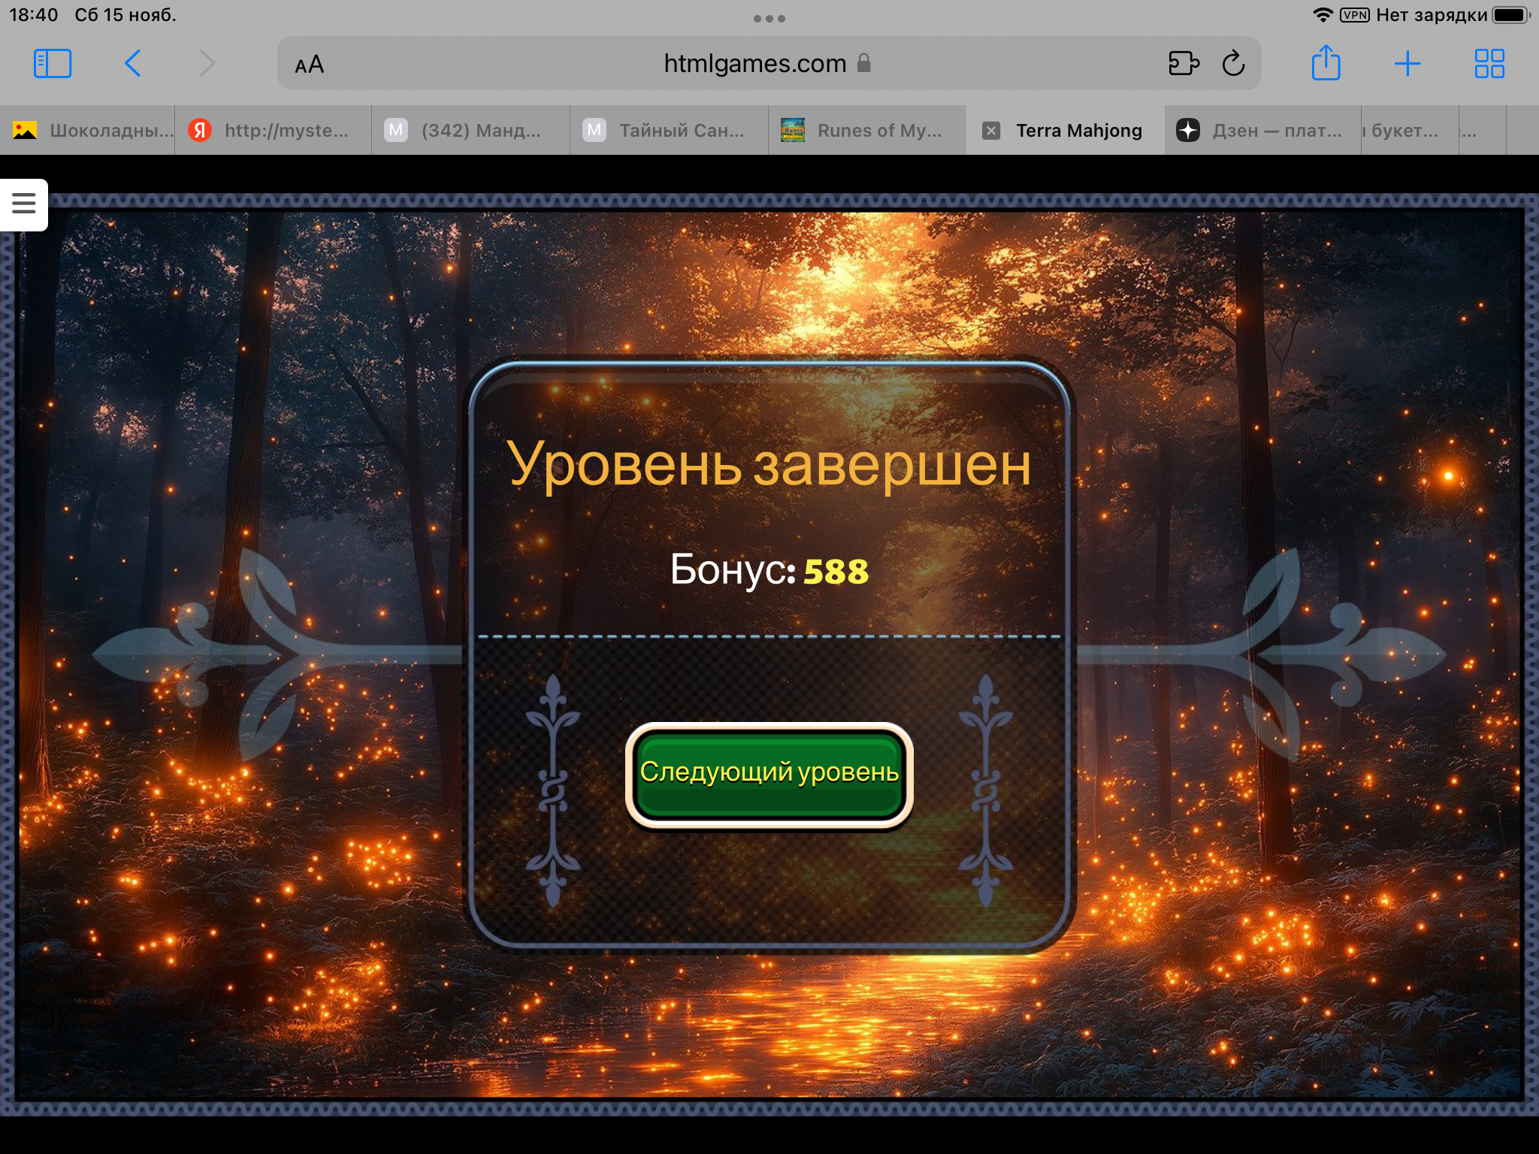Screen dimensions: 1539x1154
Task: Click Следующий уровень button
Action: pos(769,773)
